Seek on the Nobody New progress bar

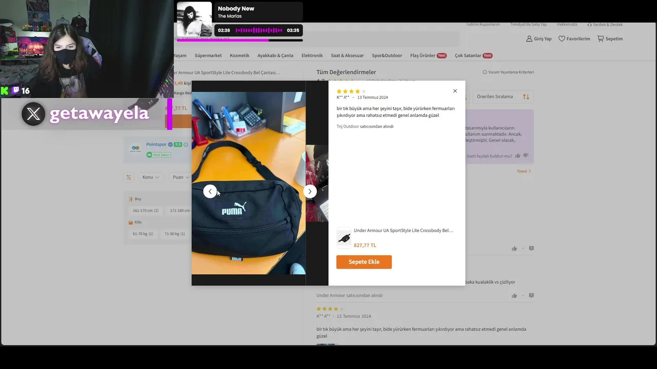coord(240,40)
